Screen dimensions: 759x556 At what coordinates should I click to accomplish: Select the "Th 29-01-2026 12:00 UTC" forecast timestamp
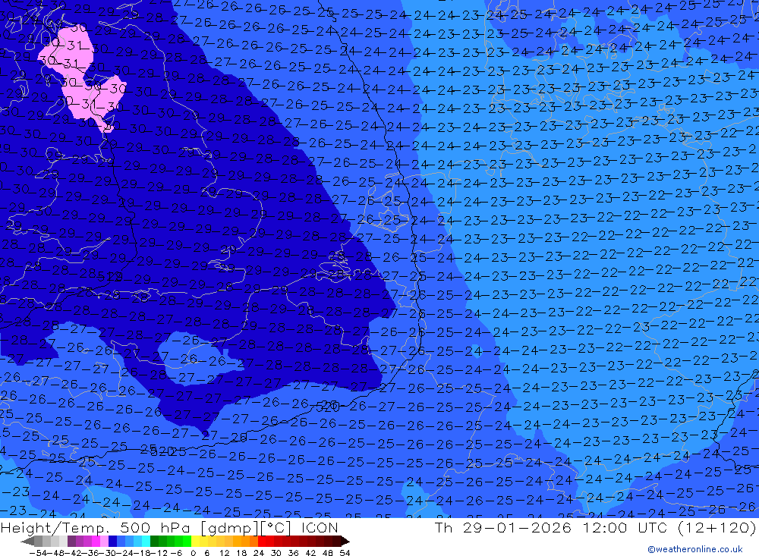tap(551, 527)
